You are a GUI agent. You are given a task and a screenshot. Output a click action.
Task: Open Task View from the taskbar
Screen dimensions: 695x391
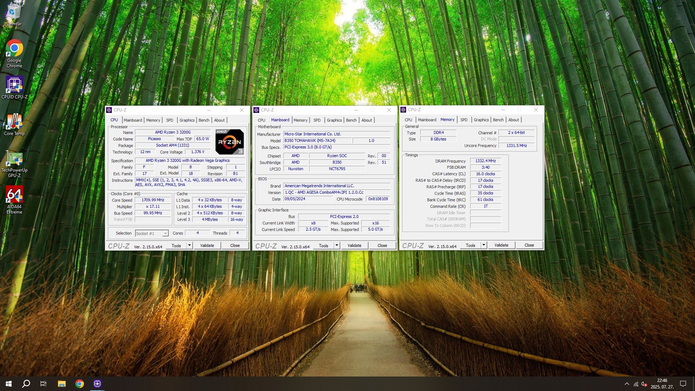click(43, 384)
